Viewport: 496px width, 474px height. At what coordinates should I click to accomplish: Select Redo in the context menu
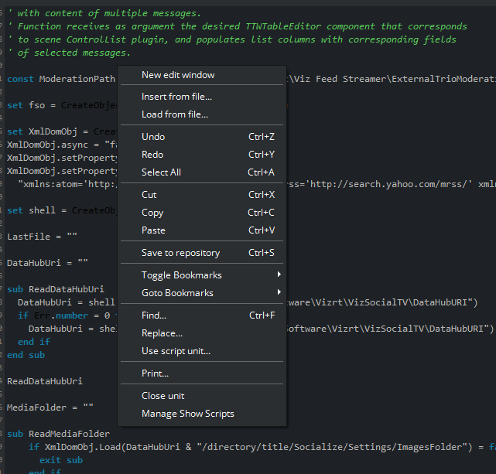pyautogui.click(x=152, y=155)
